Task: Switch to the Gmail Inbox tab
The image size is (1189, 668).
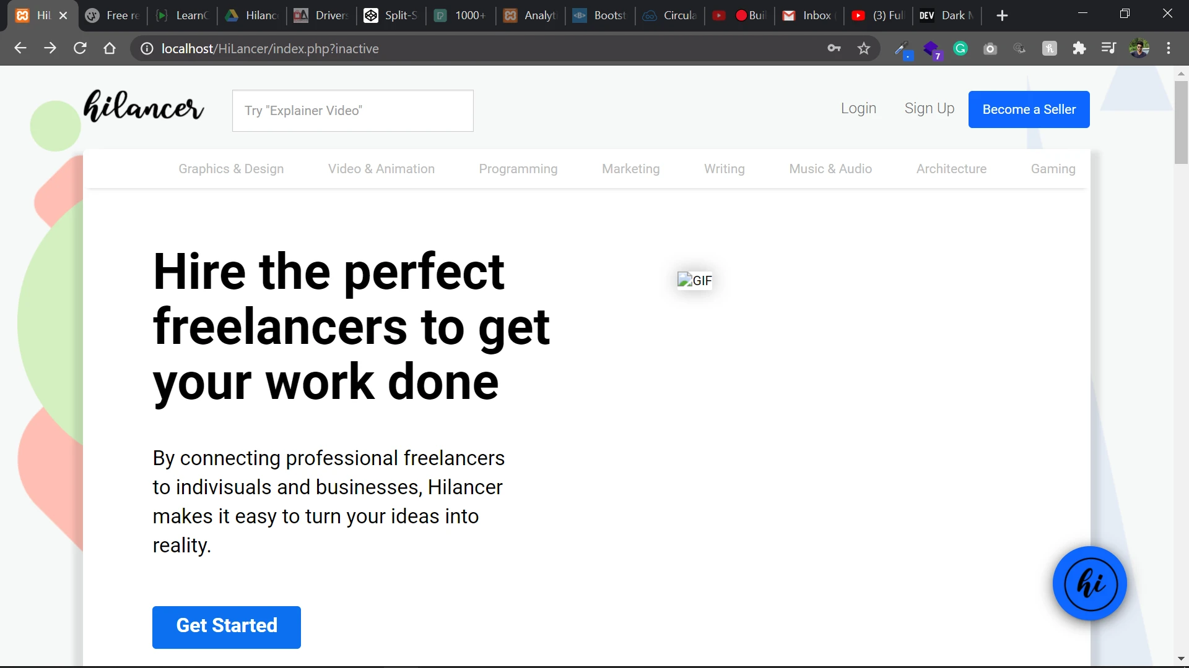Action: point(809,15)
